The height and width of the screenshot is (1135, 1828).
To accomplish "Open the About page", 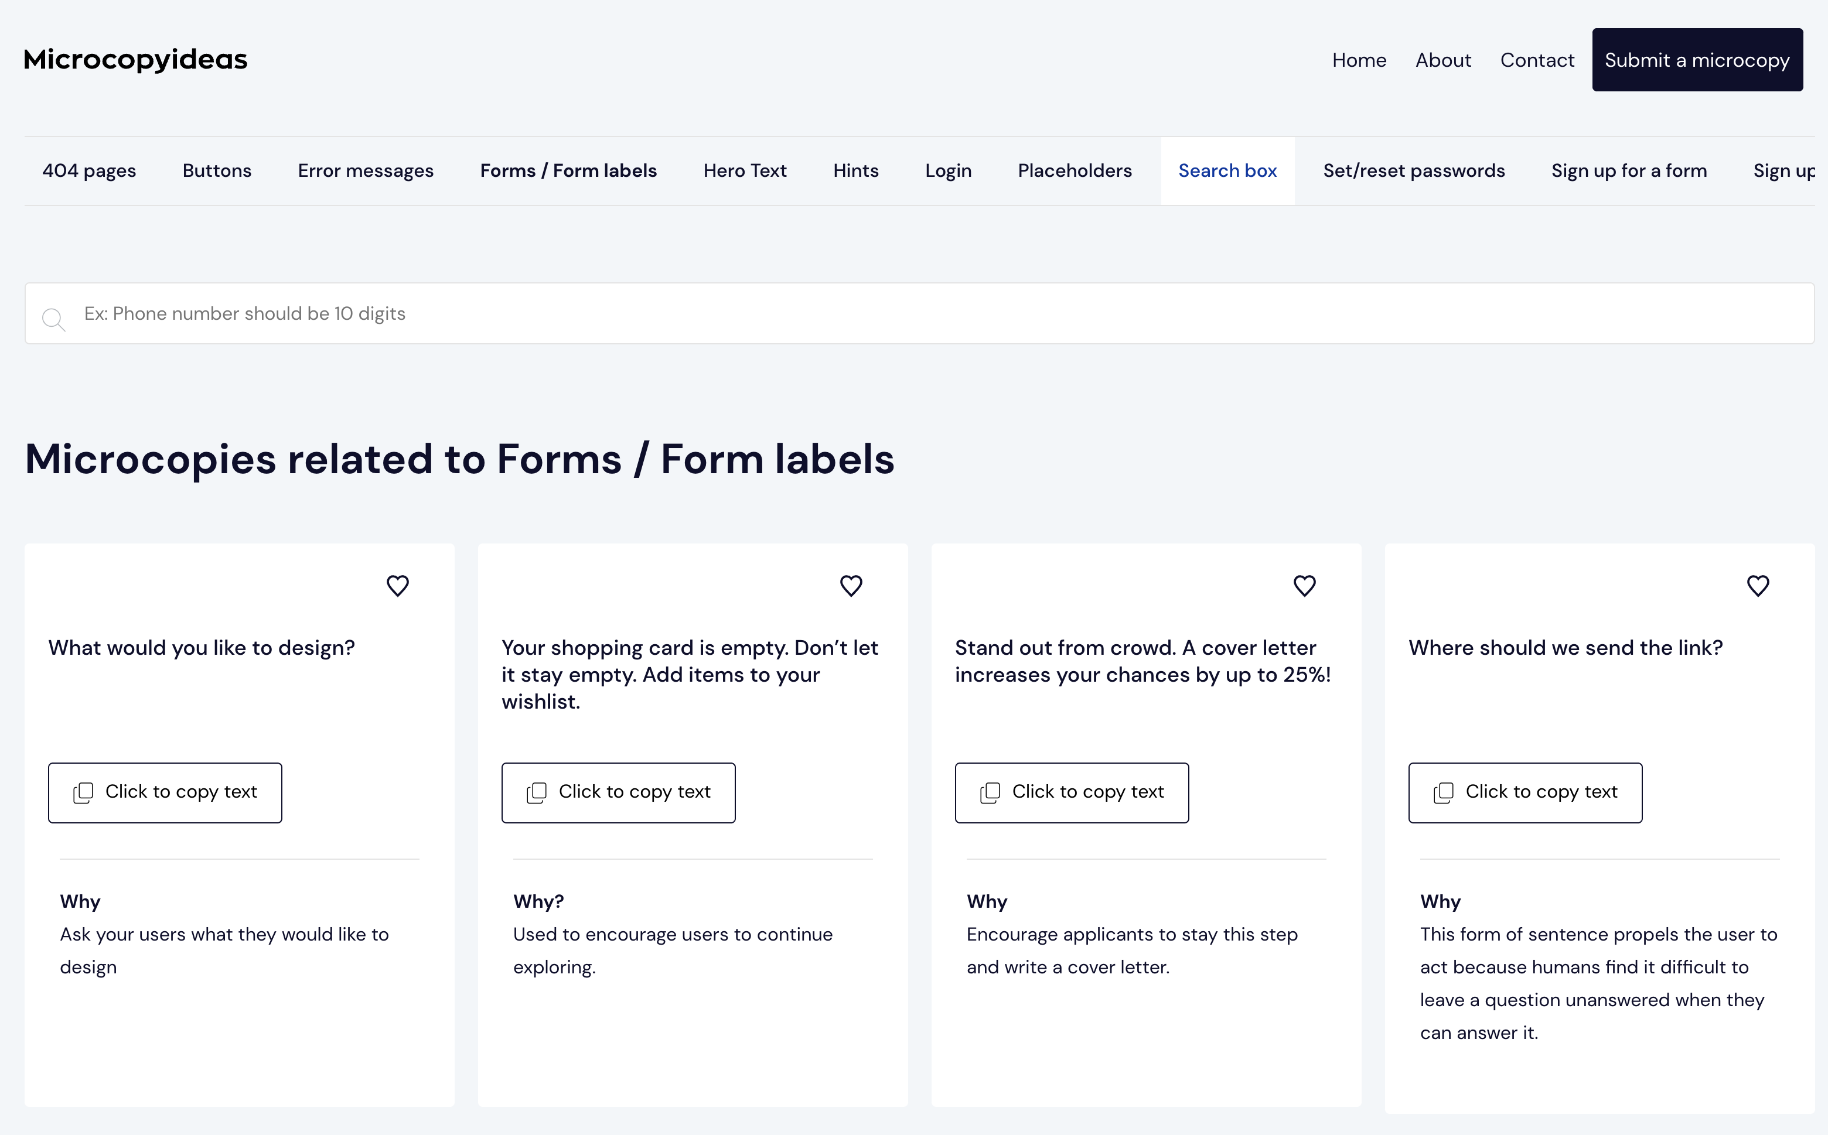I will (1442, 59).
